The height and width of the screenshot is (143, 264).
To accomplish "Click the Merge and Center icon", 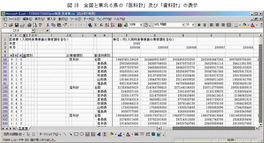I will (x=229, y=25).
